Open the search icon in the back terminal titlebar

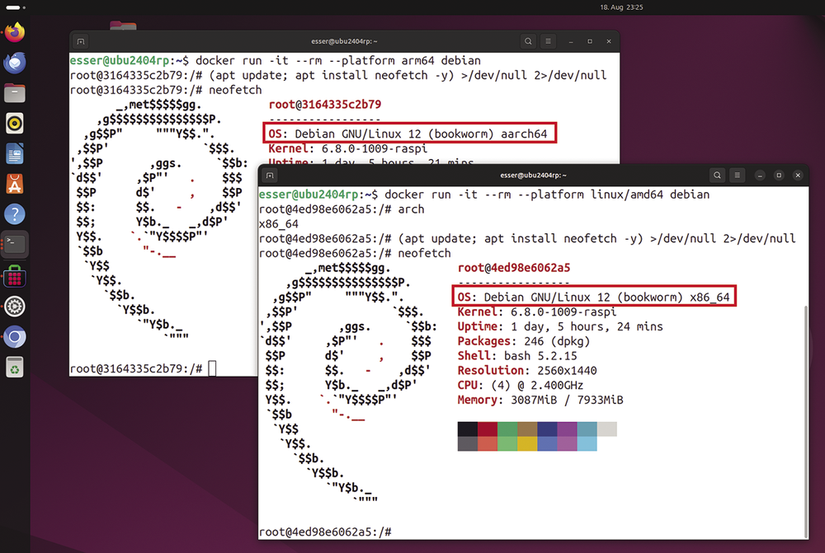[529, 41]
